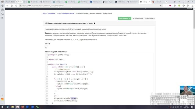Open the taskbar clock and date

186,107
